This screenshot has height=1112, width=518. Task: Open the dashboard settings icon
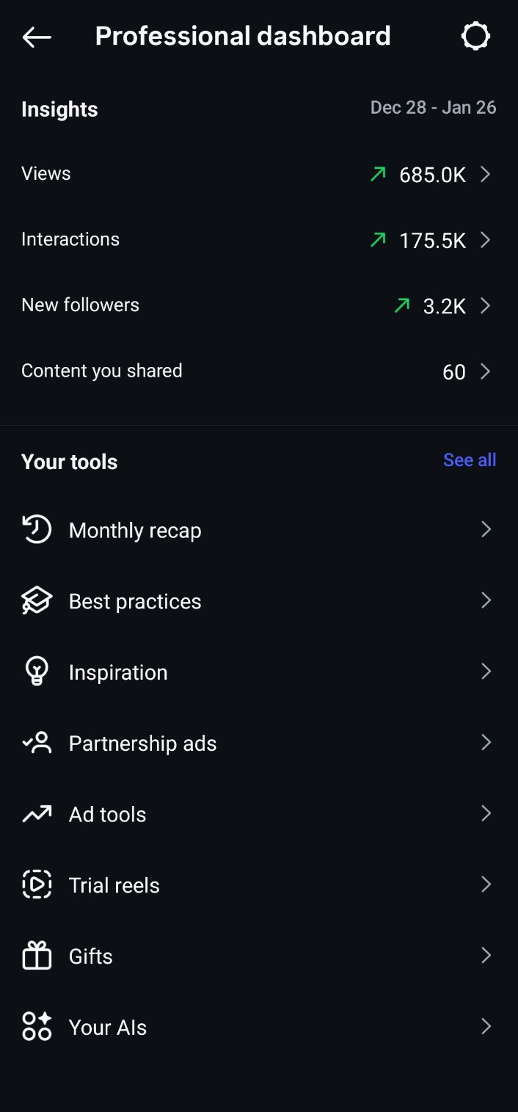475,36
